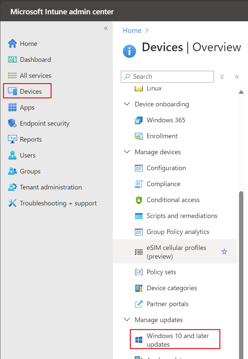Favorite eSIM cellular profiles with star
248x359 pixels.
pyautogui.click(x=224, y=252)
